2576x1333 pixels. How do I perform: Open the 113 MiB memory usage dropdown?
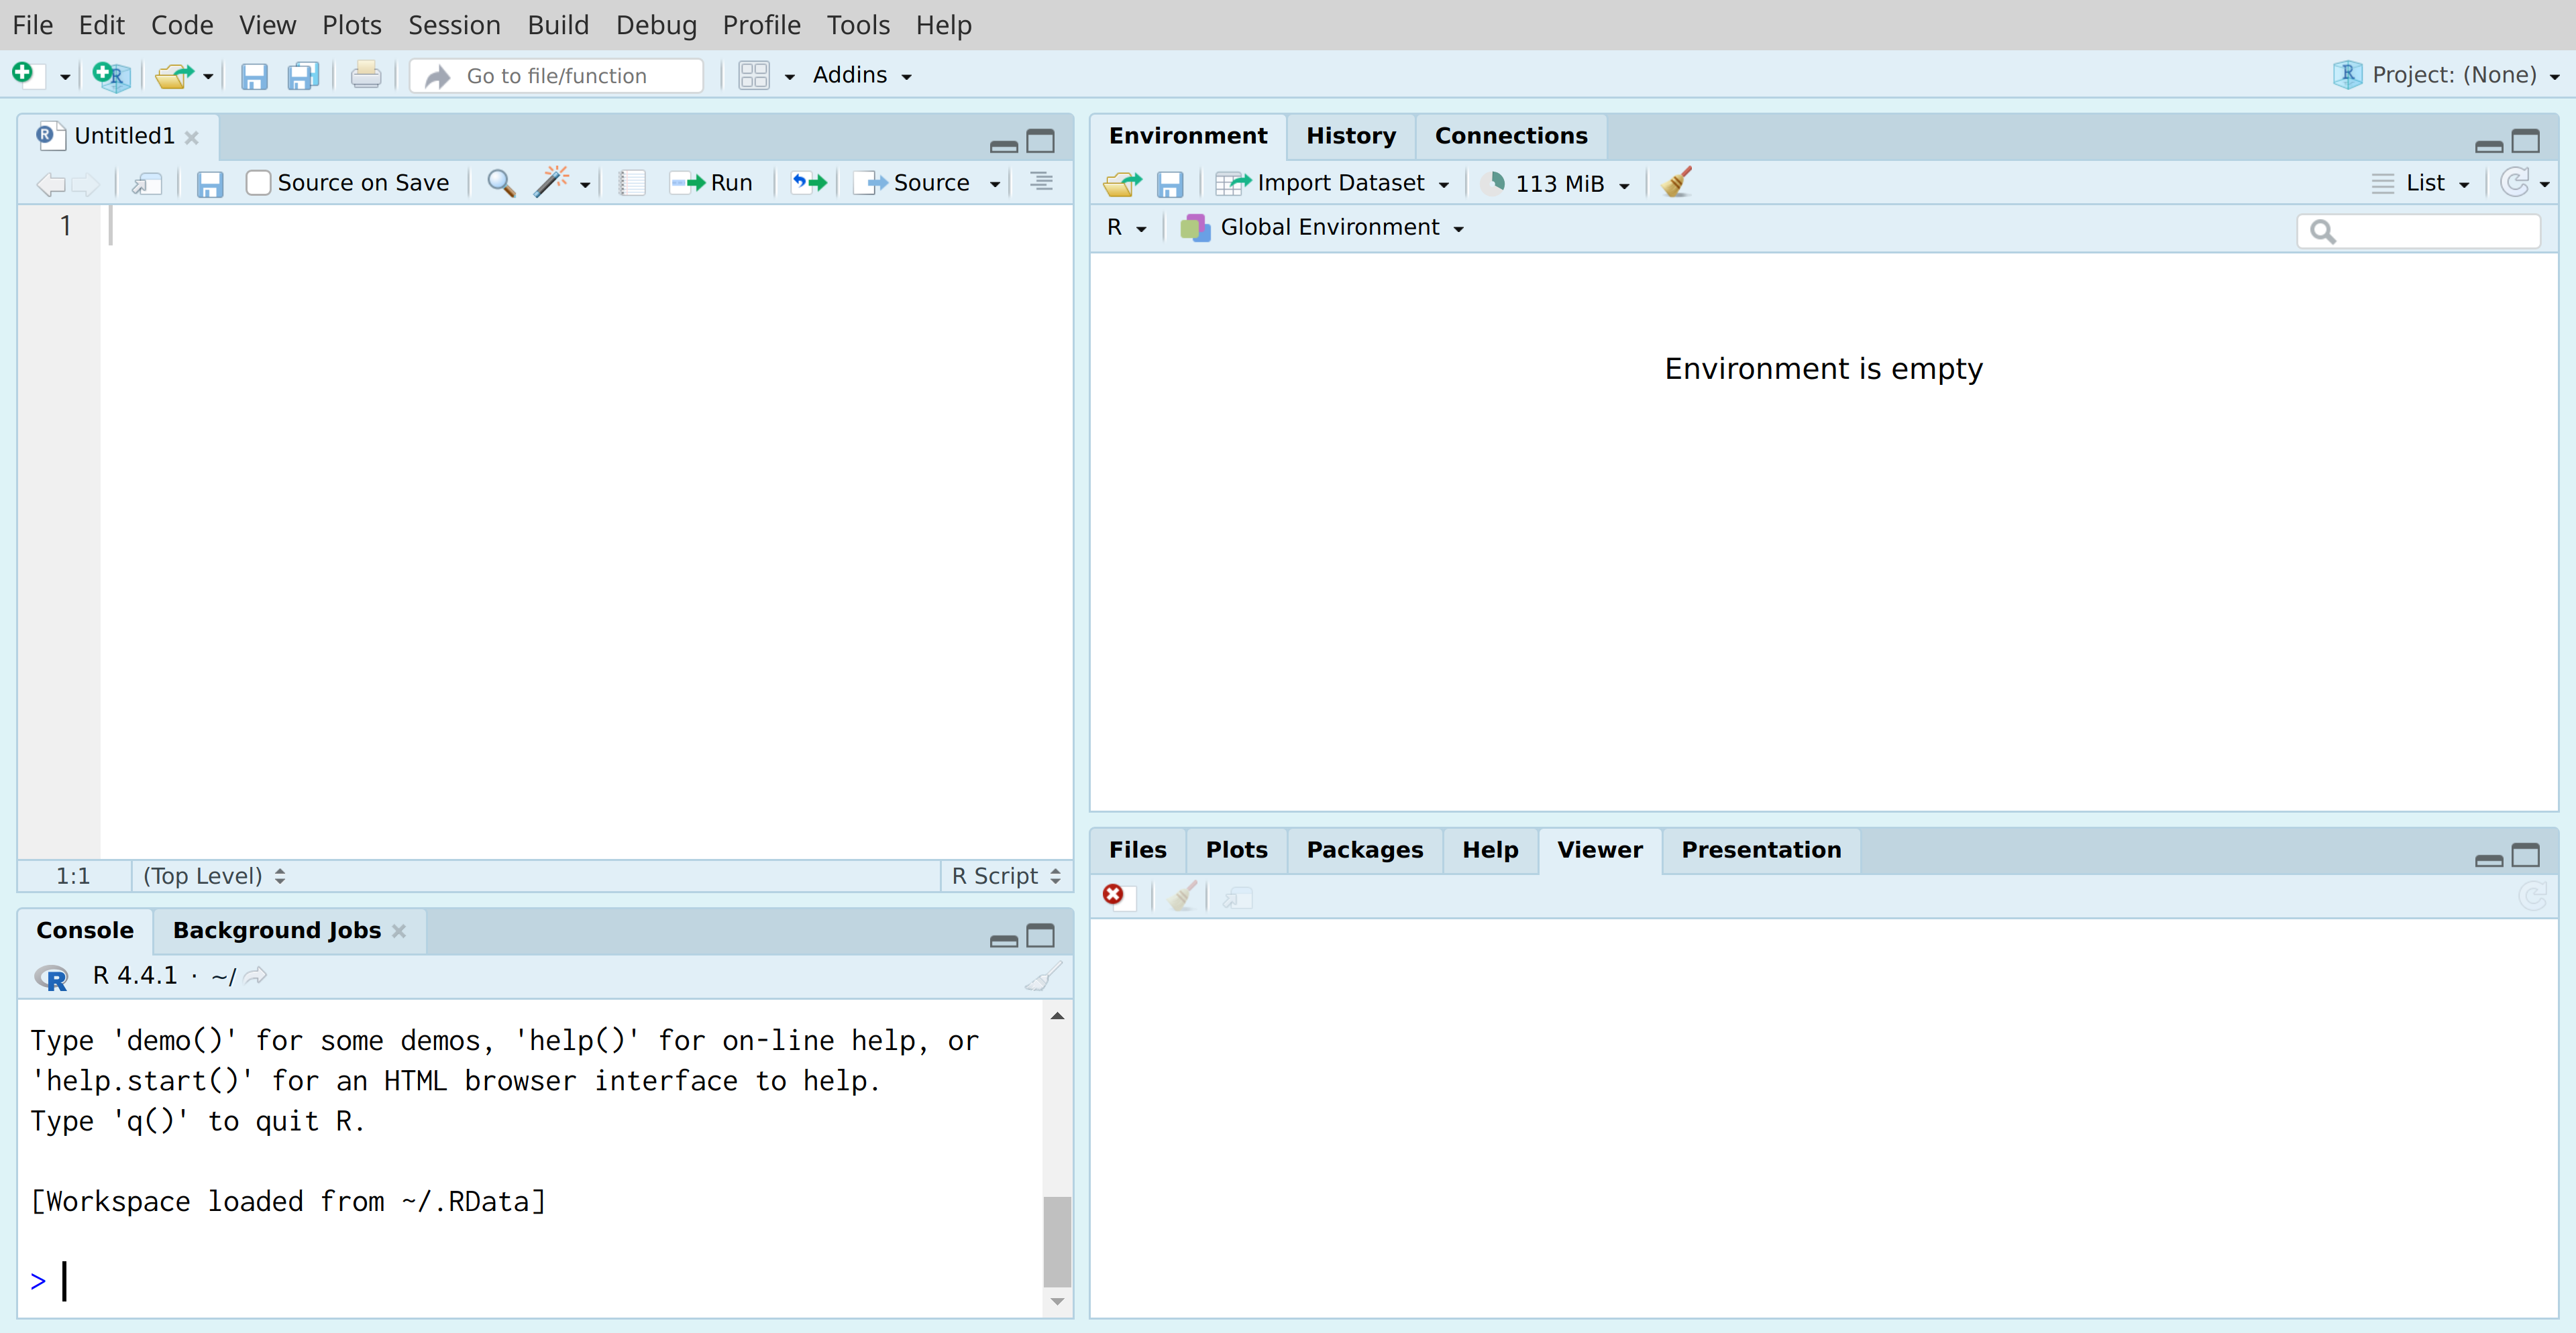point(1557,184)
